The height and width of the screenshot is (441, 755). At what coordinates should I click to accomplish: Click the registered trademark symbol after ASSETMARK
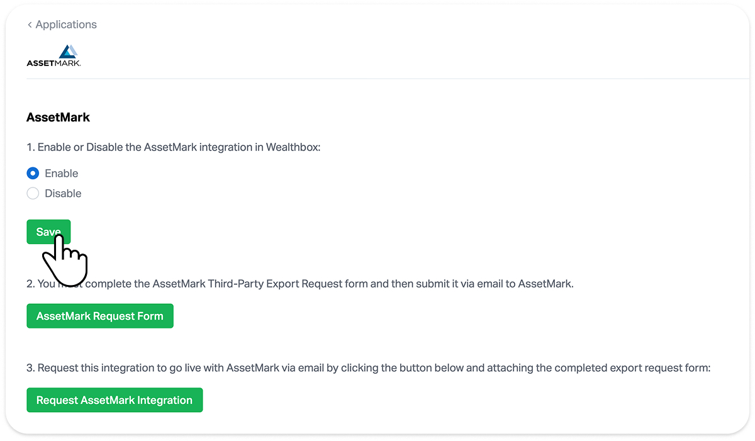click(x=80, y=64)
